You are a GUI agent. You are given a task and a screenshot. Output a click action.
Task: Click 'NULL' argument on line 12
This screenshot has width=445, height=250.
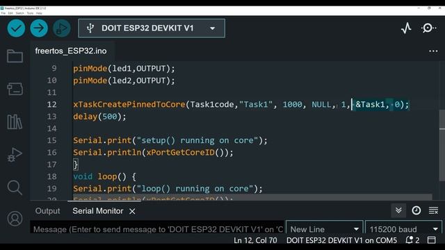321,104
